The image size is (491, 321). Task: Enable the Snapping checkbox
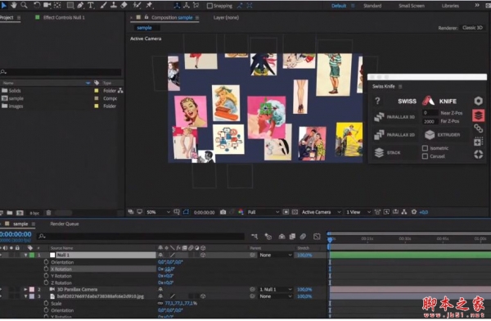point(209,6)
